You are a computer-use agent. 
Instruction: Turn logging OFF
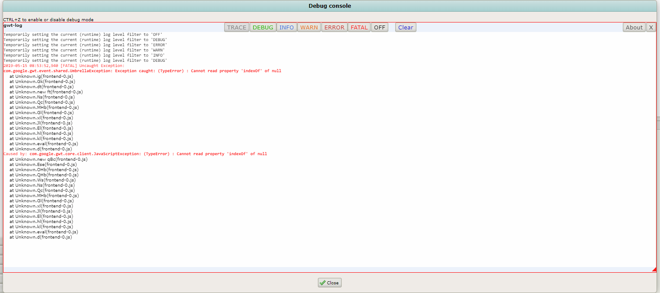379,27
